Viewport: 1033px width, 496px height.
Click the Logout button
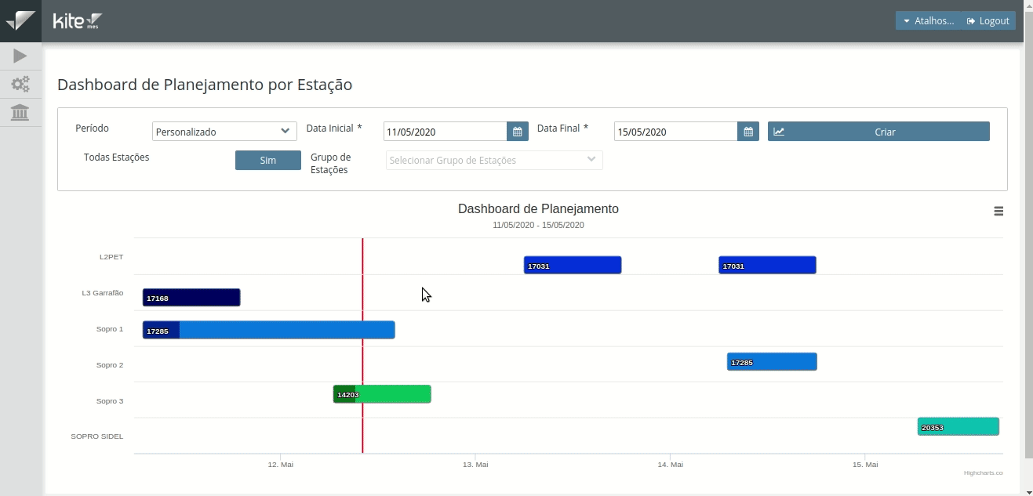click(x=988, y=21)
